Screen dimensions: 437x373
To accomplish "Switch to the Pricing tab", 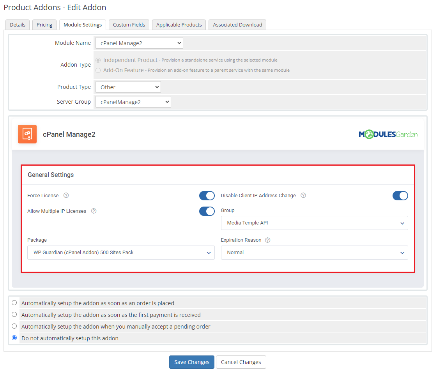I will (44, 25).
